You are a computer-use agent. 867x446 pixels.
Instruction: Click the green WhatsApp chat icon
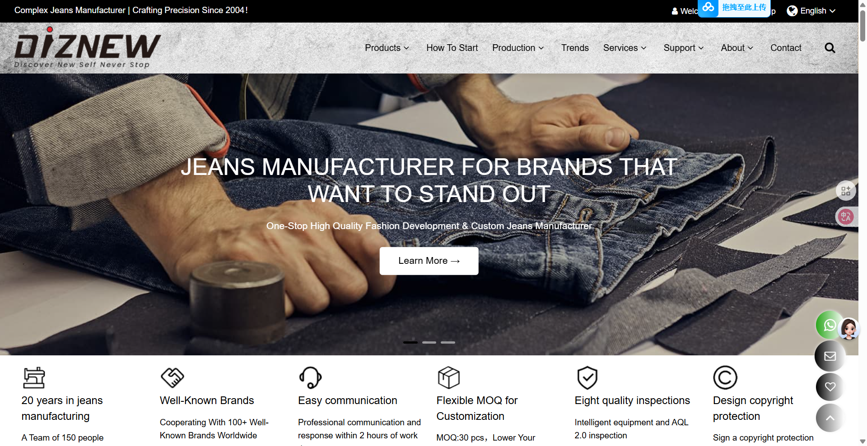[829, 325]
